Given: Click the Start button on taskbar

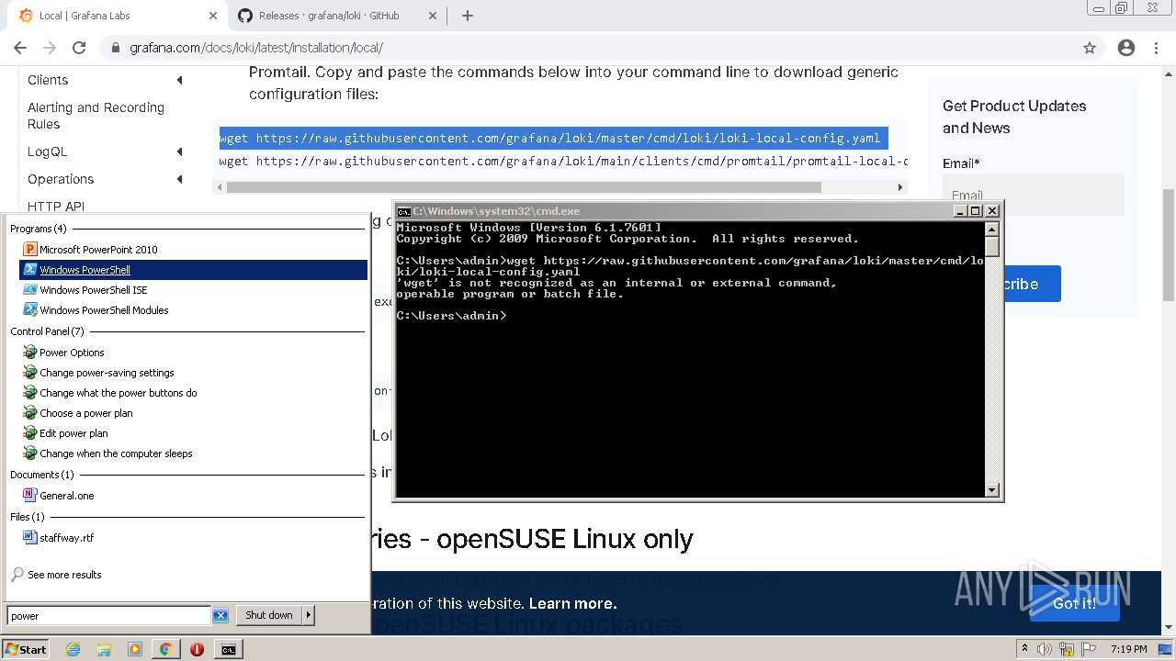Looking at the screenshot, I should [26, 649].
